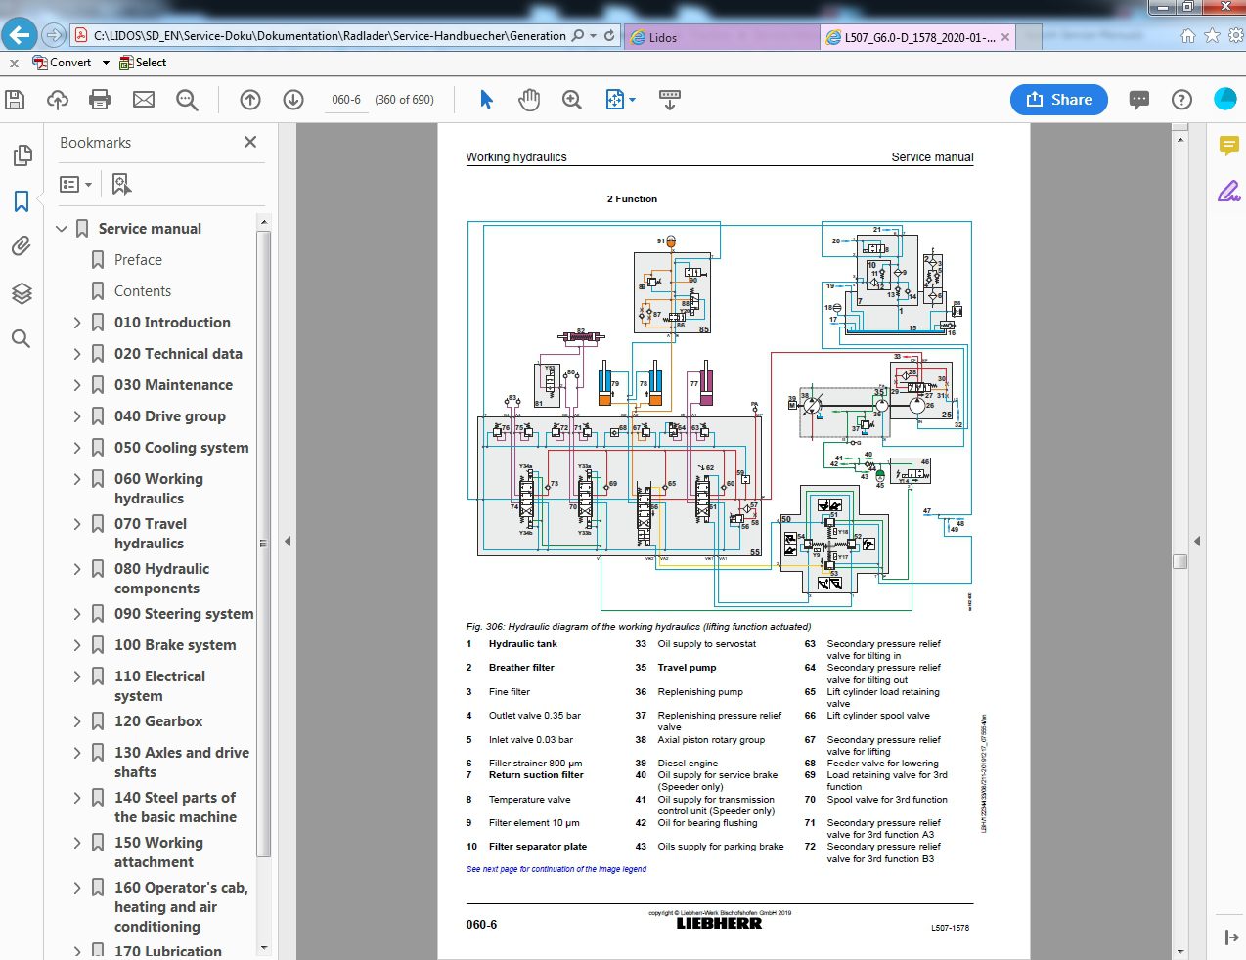Click the blue Share button

coord(1059,100)
